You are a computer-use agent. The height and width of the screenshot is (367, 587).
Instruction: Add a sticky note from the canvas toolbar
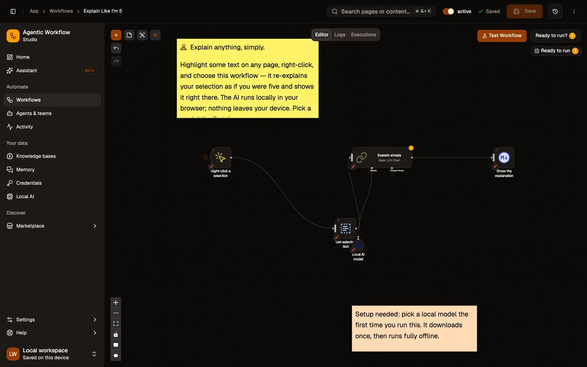point(129,35)
